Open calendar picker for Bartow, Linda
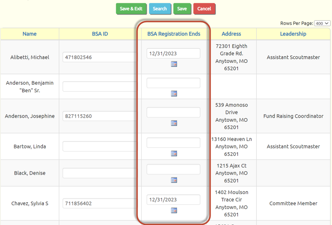 point(174,153)
